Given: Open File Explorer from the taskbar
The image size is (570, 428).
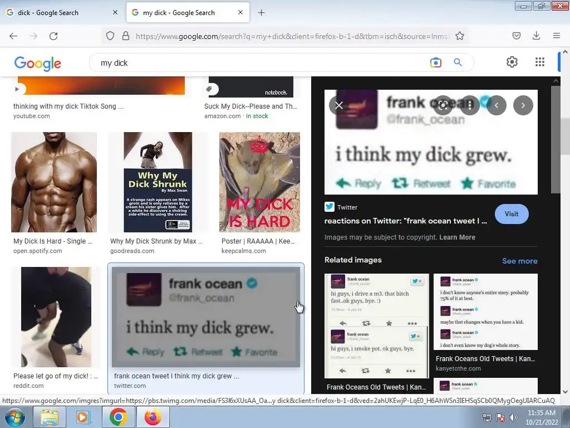Looking at the screenshot, I should [49, 417].
